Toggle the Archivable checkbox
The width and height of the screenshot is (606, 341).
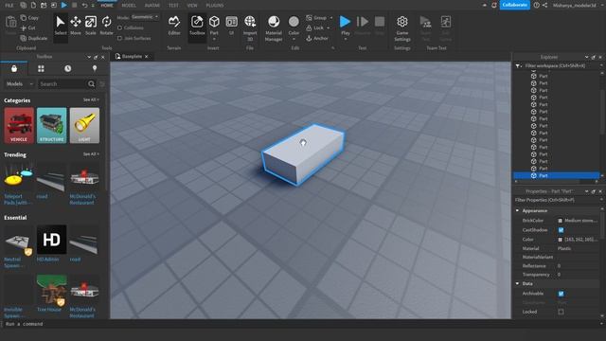pyautogui.click(x=561, y=294)
